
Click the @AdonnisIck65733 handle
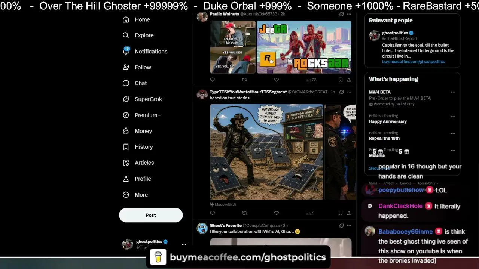coord(259,14)
